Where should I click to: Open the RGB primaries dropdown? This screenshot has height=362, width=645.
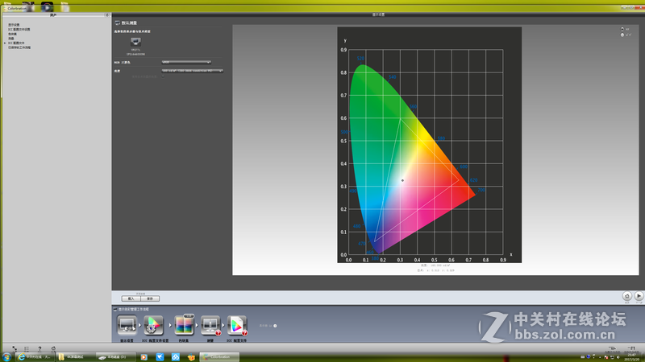tap(185, 61)
